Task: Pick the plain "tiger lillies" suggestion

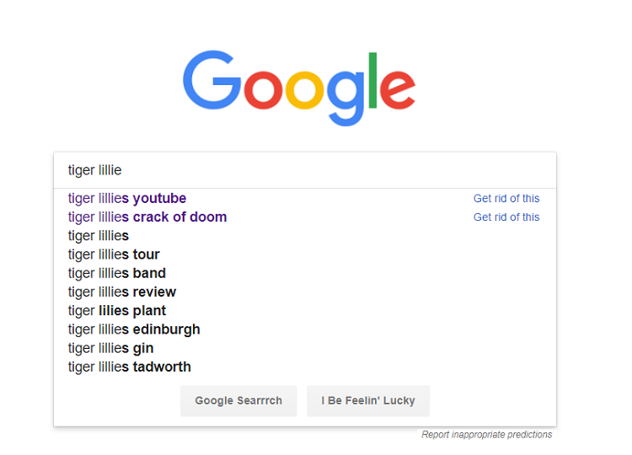Action: coord(99,236)
